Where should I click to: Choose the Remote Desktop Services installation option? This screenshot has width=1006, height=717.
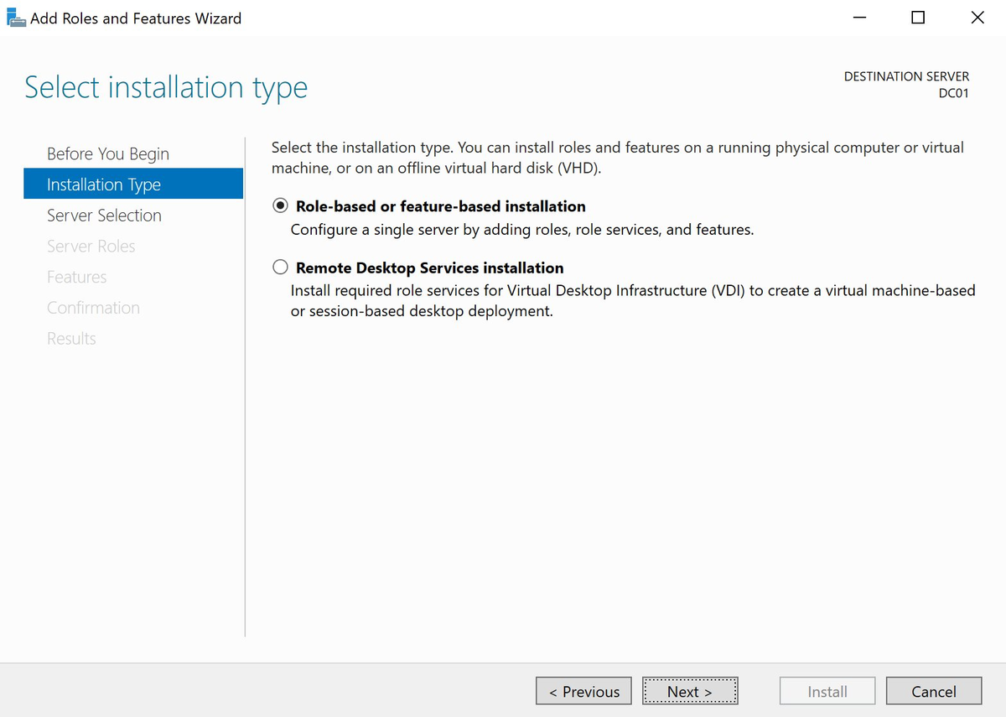coord(279,267)
